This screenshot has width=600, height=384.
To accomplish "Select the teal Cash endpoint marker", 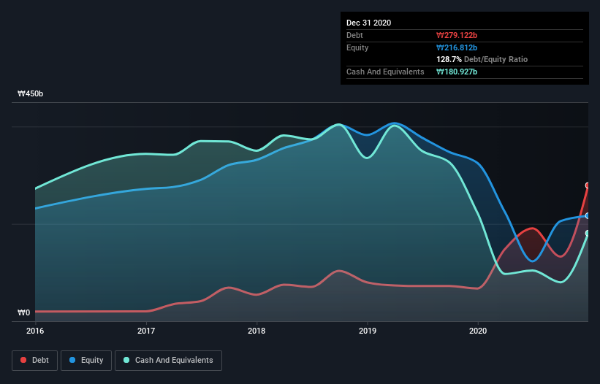I will (x=588, y=233).
